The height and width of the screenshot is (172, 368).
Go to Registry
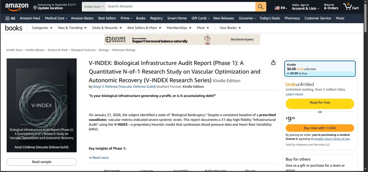(156, 18)
